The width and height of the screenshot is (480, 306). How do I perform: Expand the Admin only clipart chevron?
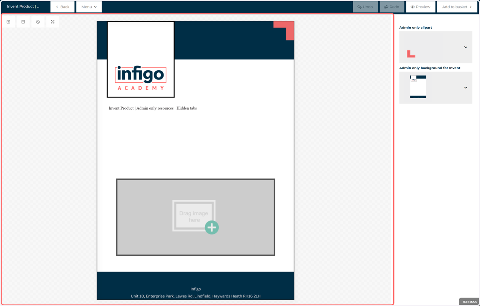pos(466,47)
